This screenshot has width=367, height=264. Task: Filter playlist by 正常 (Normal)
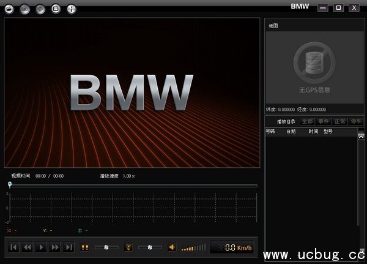pos(339,122)
